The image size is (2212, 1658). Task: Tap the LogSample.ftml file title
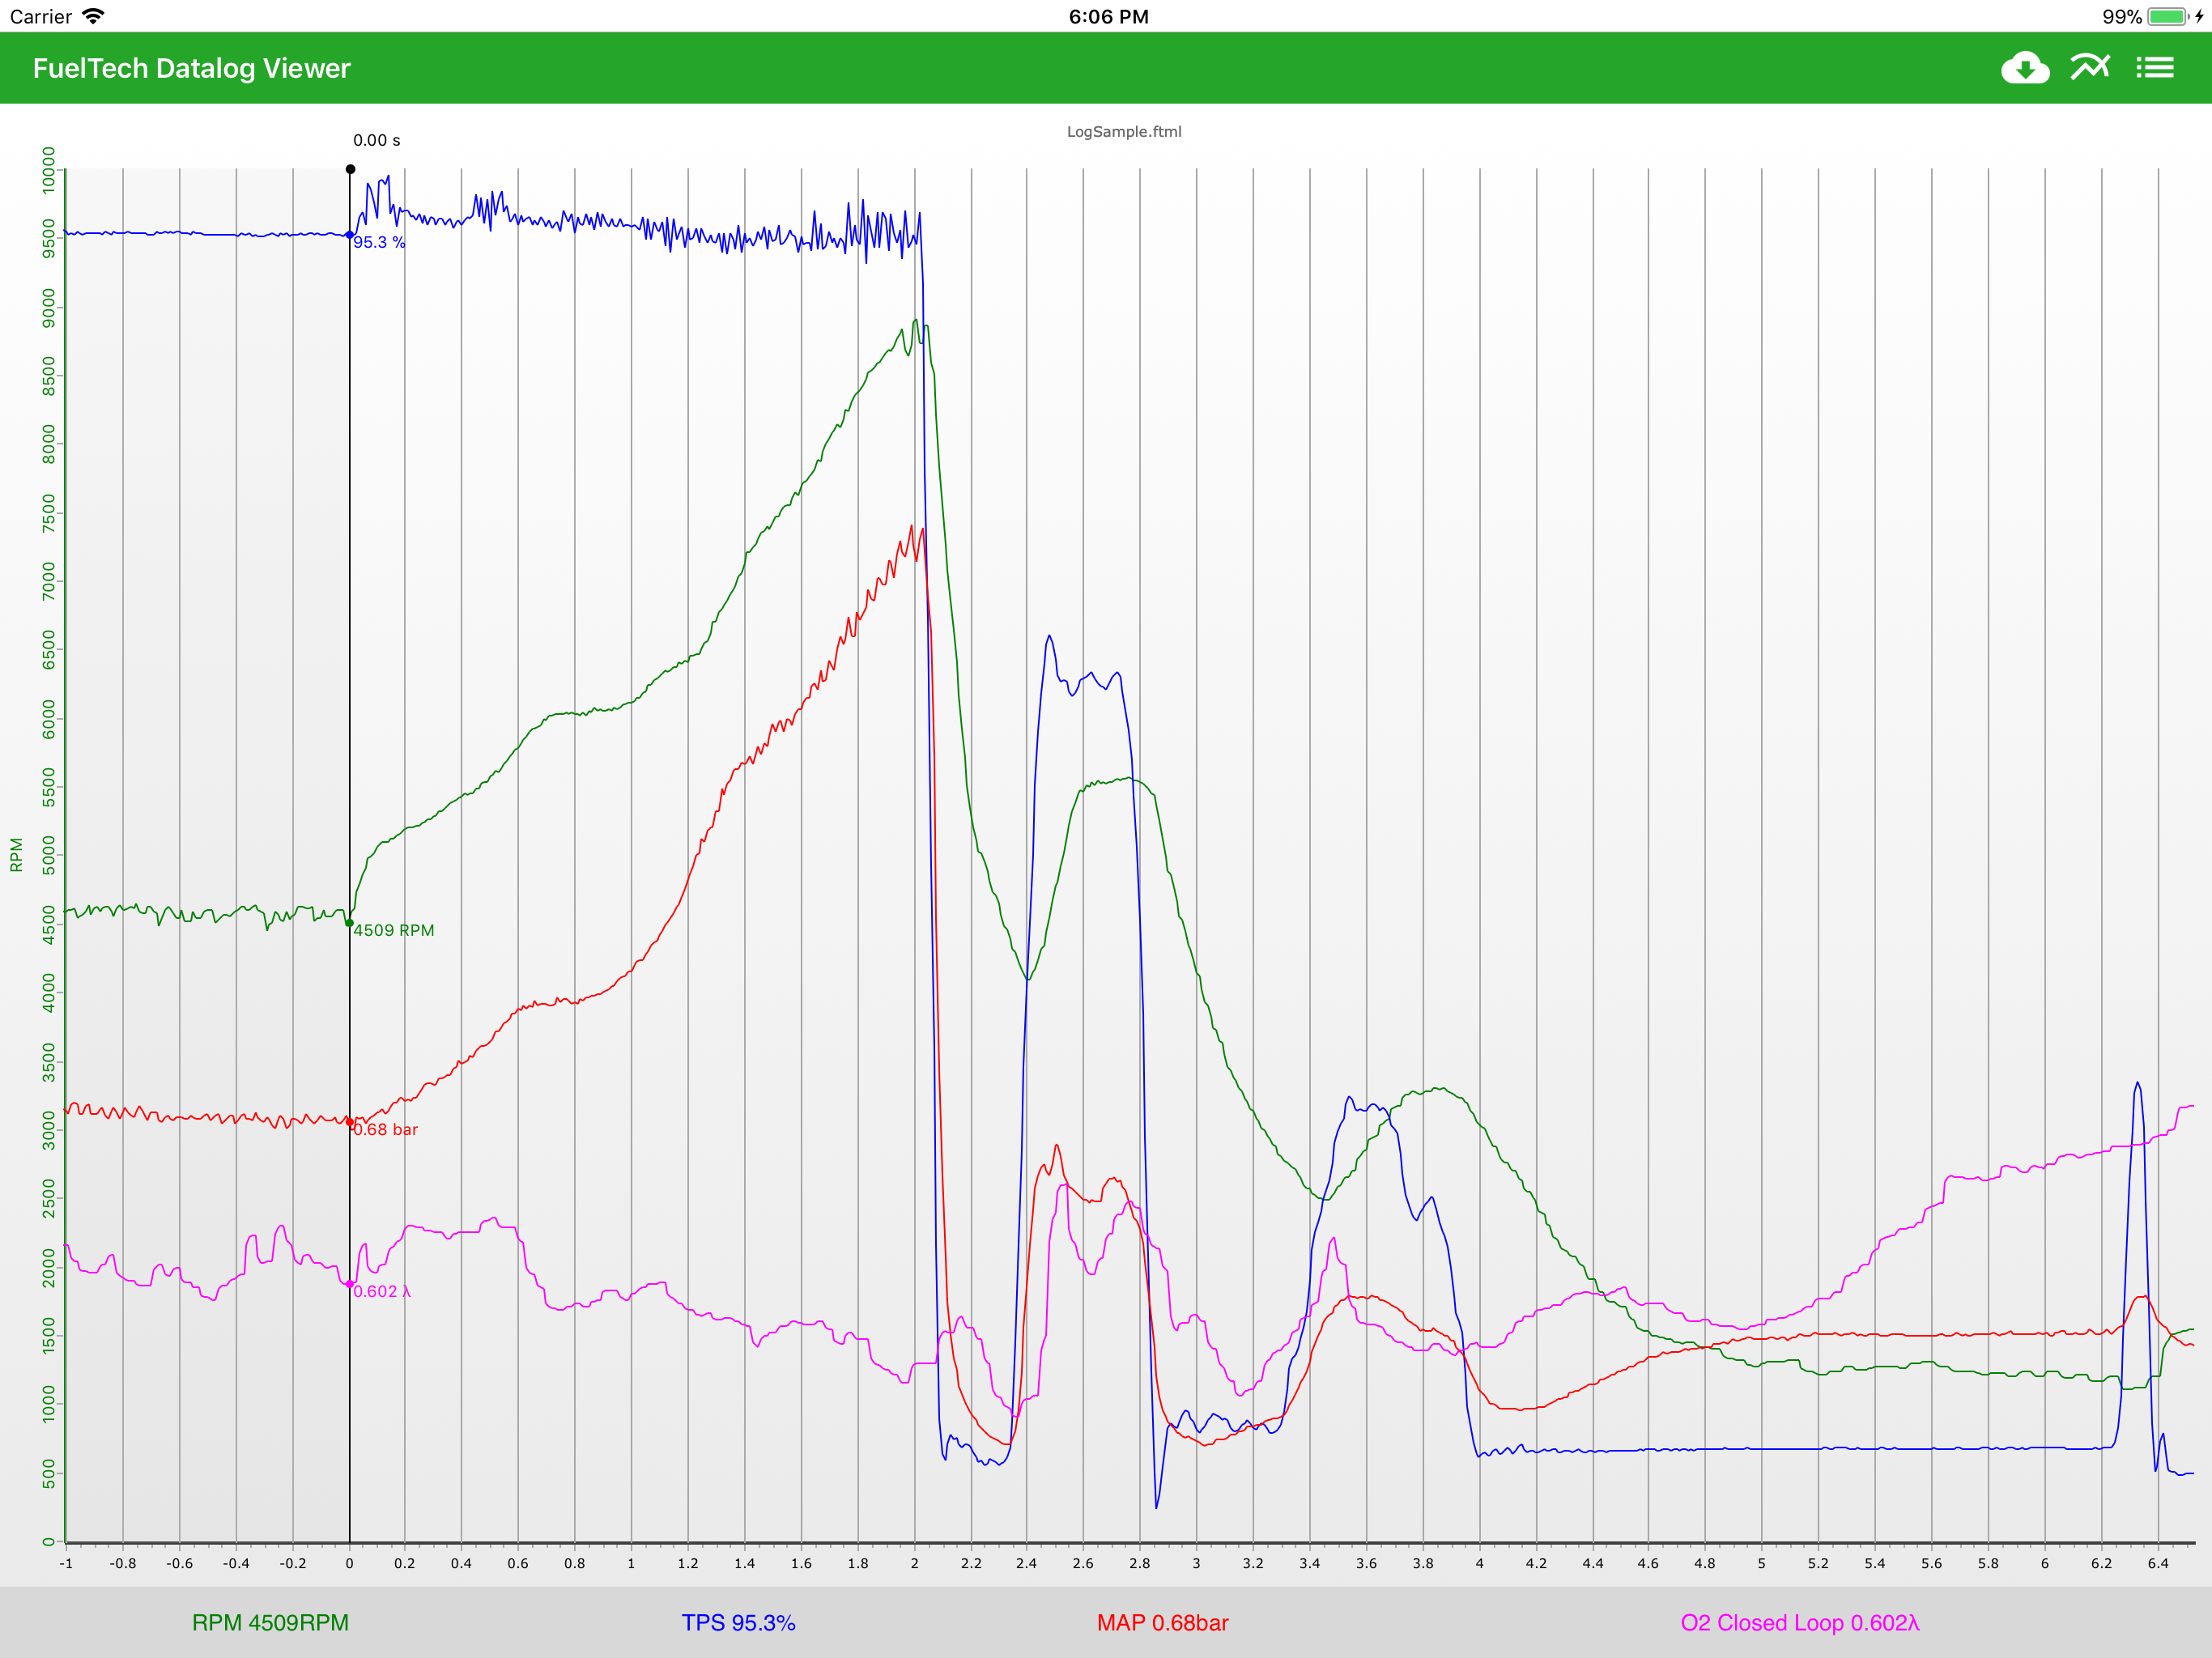(1124, 131)
